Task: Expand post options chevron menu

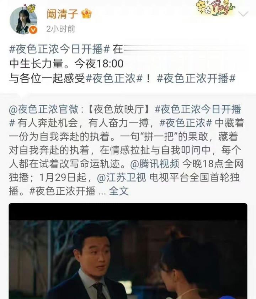Action: [243, 14]
